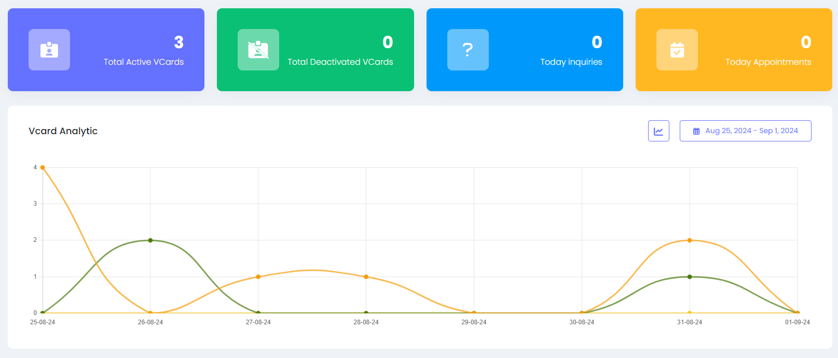838x358 pixels.
Task: Click the deactivated VCards crossed-out icon
Action: [258, 50]
